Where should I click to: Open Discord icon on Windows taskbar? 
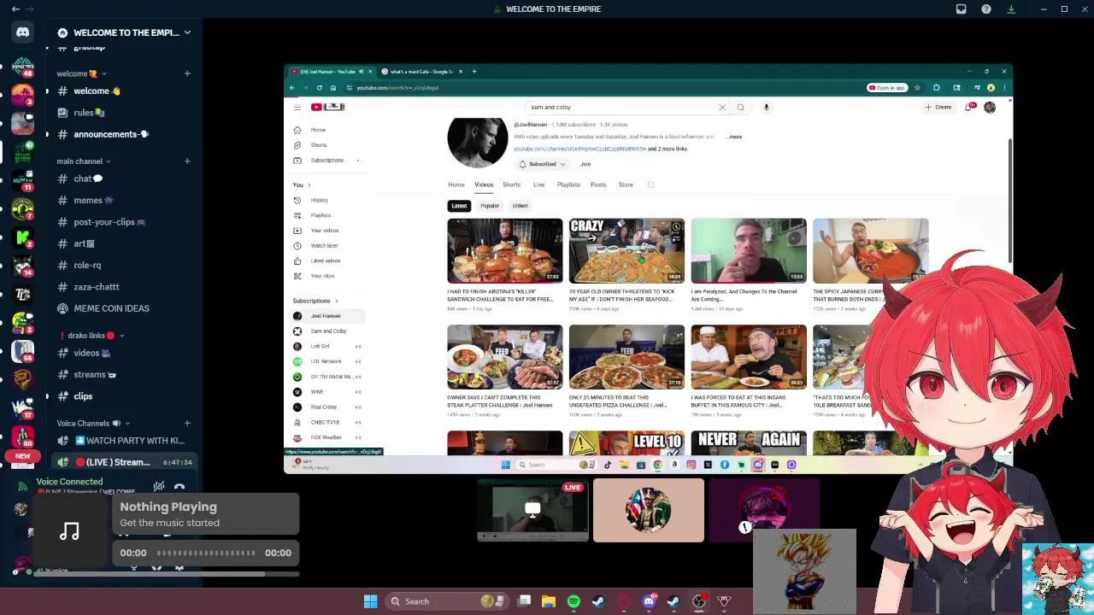coord(649,601)
